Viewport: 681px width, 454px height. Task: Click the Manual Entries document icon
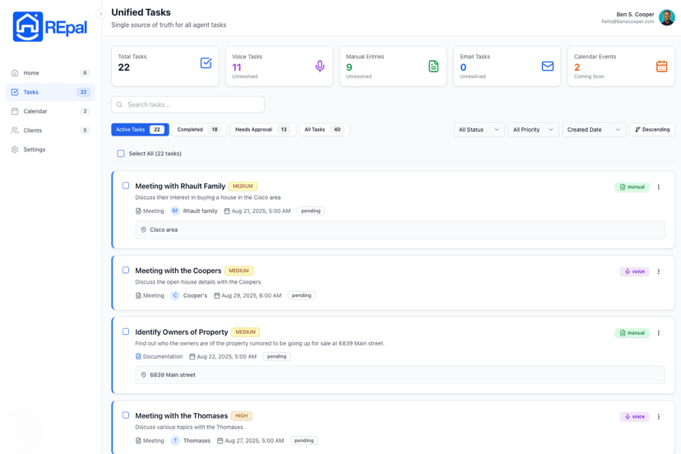point(433,66)
